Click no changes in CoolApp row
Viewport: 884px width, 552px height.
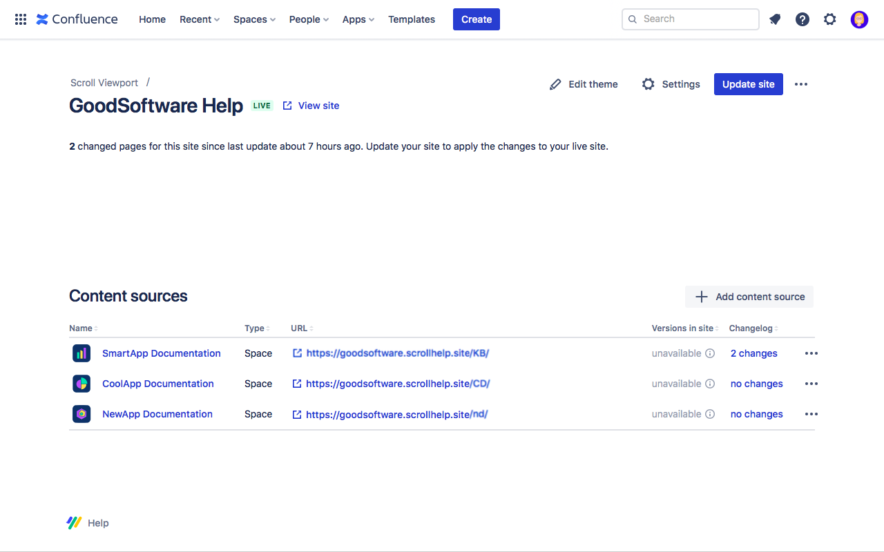(757, 384)
